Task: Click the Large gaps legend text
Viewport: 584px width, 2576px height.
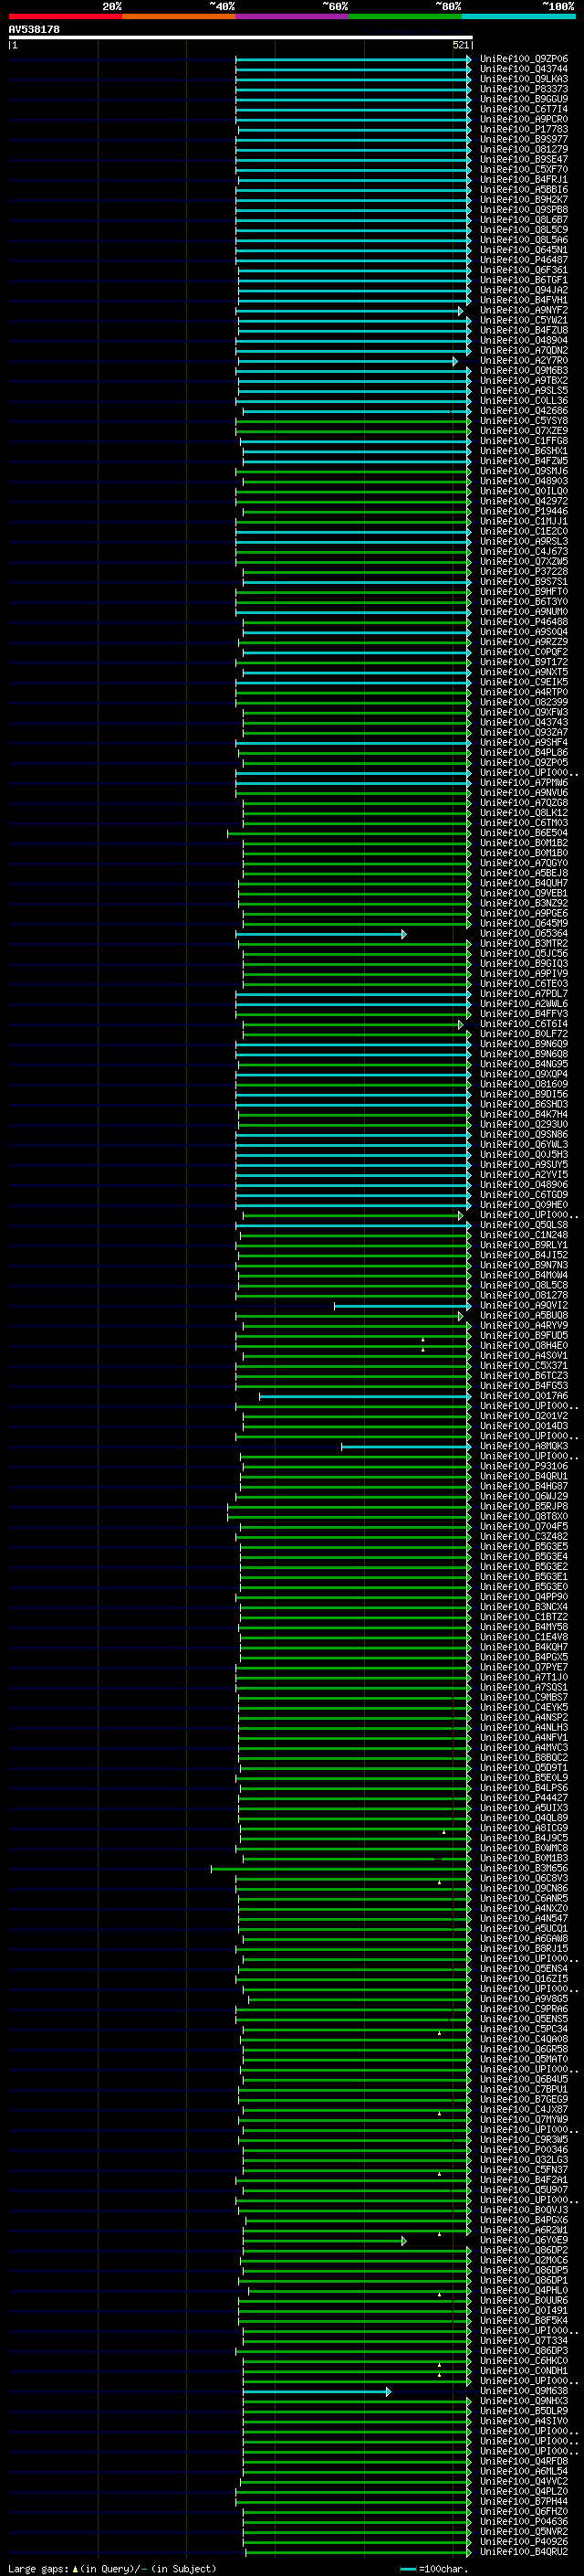Action: point(112,2568)
